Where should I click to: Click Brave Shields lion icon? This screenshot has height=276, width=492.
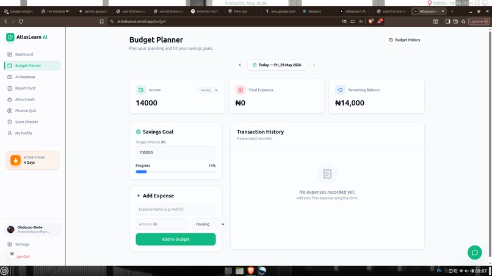pyautogui.click(x=371, y=21)
